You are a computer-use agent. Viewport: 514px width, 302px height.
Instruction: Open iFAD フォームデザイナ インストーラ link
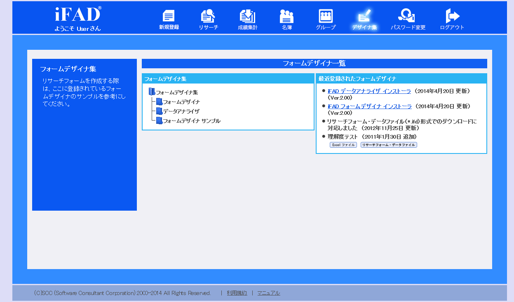click(x=370, y=106)
